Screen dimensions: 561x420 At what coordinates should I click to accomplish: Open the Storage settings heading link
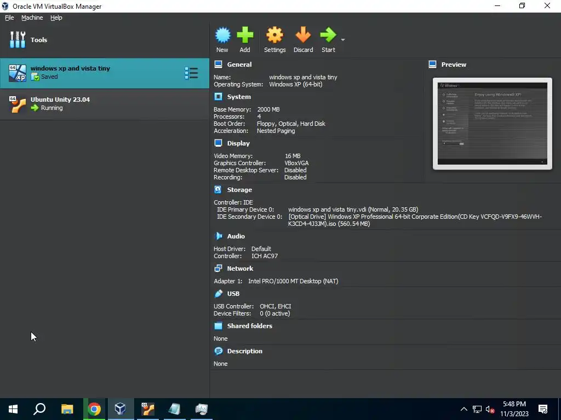point(239,190)
